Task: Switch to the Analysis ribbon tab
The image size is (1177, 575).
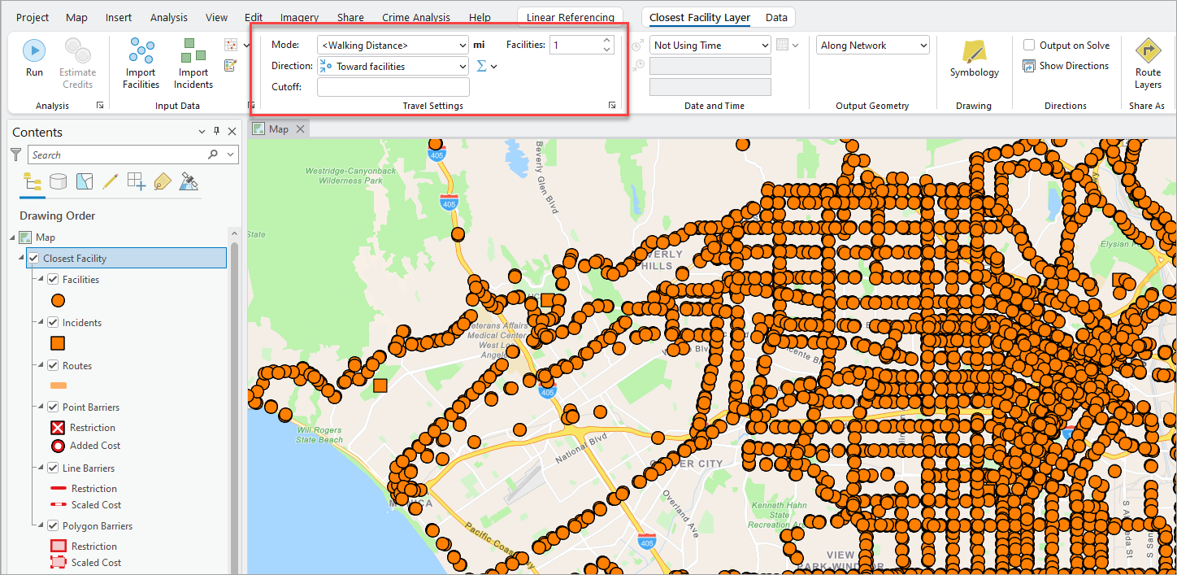Action: [169, 17]
